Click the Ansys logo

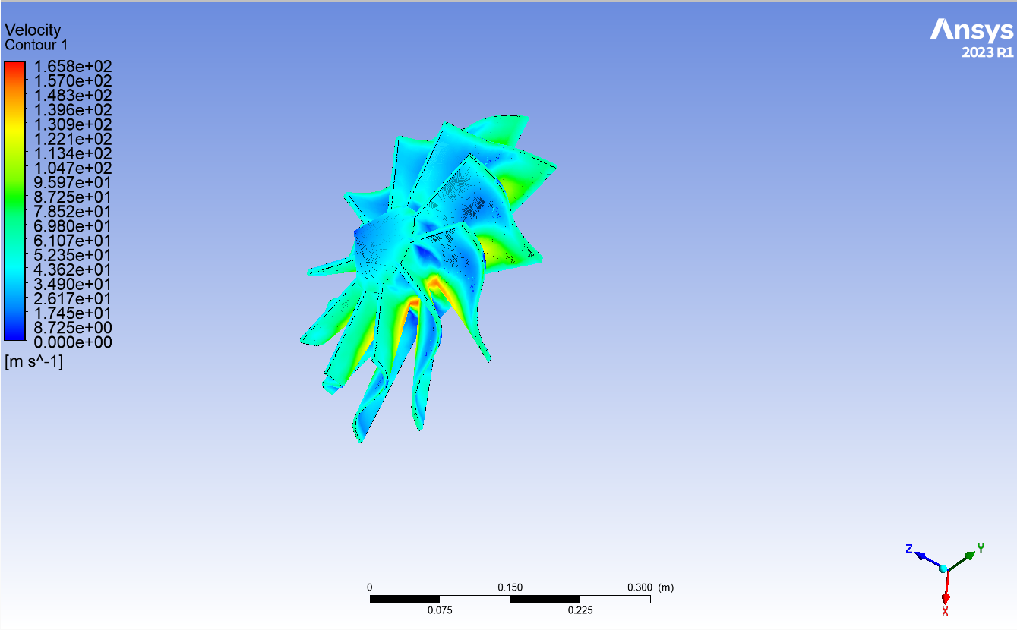[971, 30]
